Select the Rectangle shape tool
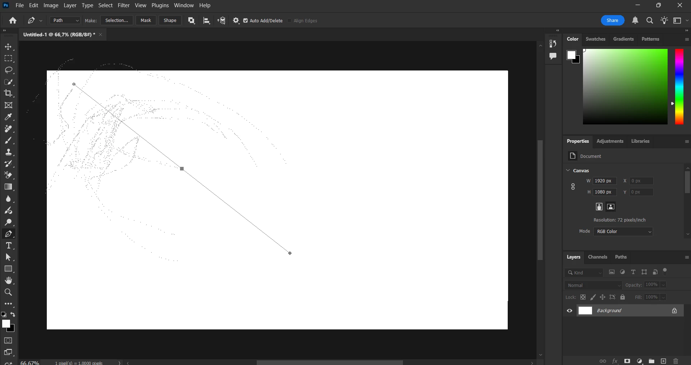691x365 pixels. [x=8, y=269]
